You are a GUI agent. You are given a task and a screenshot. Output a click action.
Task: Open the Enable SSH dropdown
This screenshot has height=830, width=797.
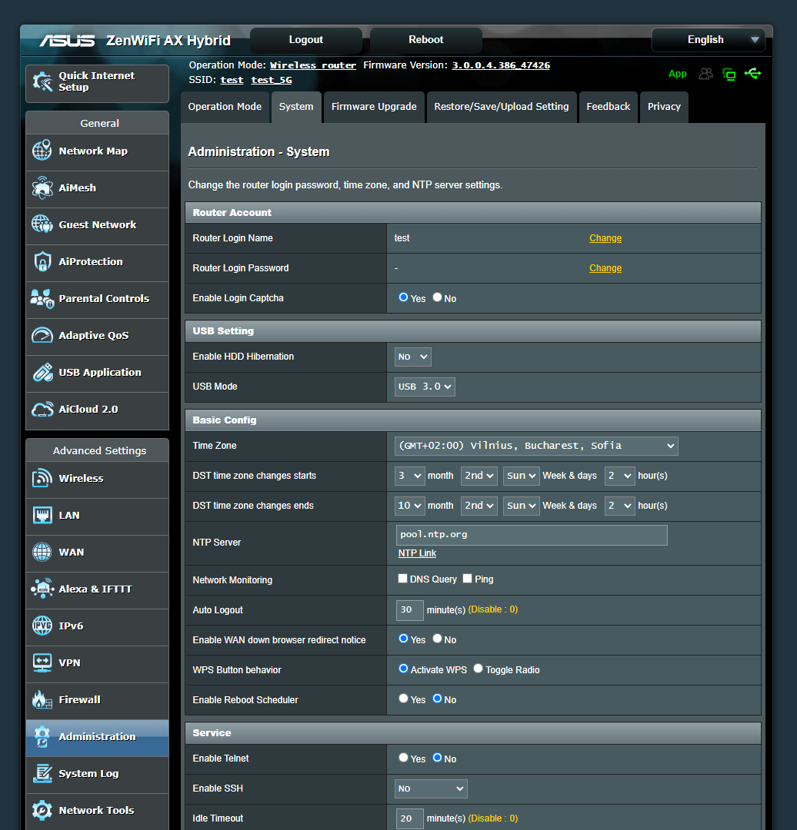(430, 788)
